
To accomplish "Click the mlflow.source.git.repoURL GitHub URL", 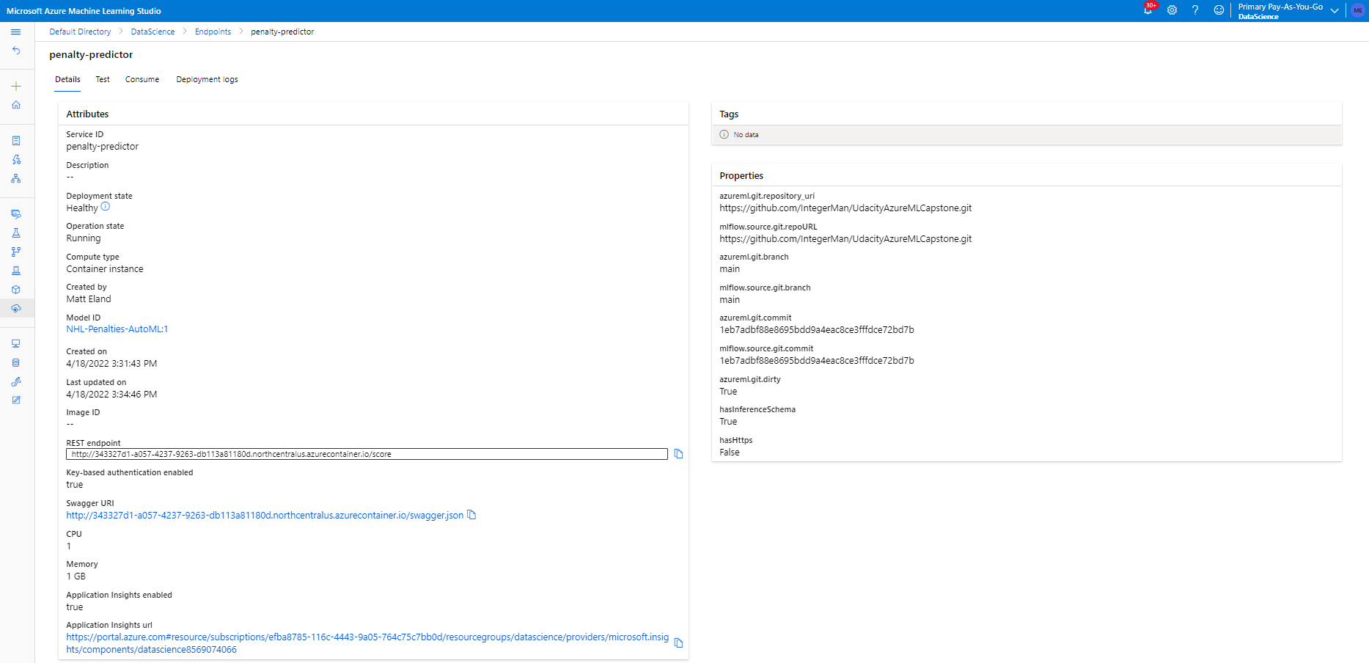I will (845, 239).
